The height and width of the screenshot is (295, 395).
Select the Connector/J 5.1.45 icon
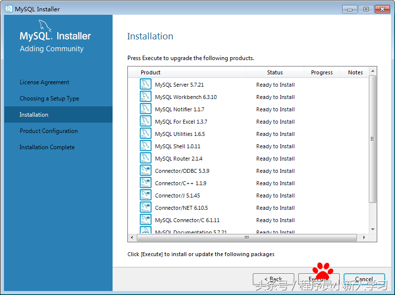(x=145, y=195)
